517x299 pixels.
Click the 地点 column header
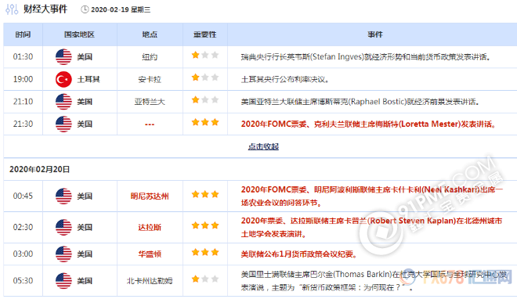pyautogui.click(x=150, y=34)
